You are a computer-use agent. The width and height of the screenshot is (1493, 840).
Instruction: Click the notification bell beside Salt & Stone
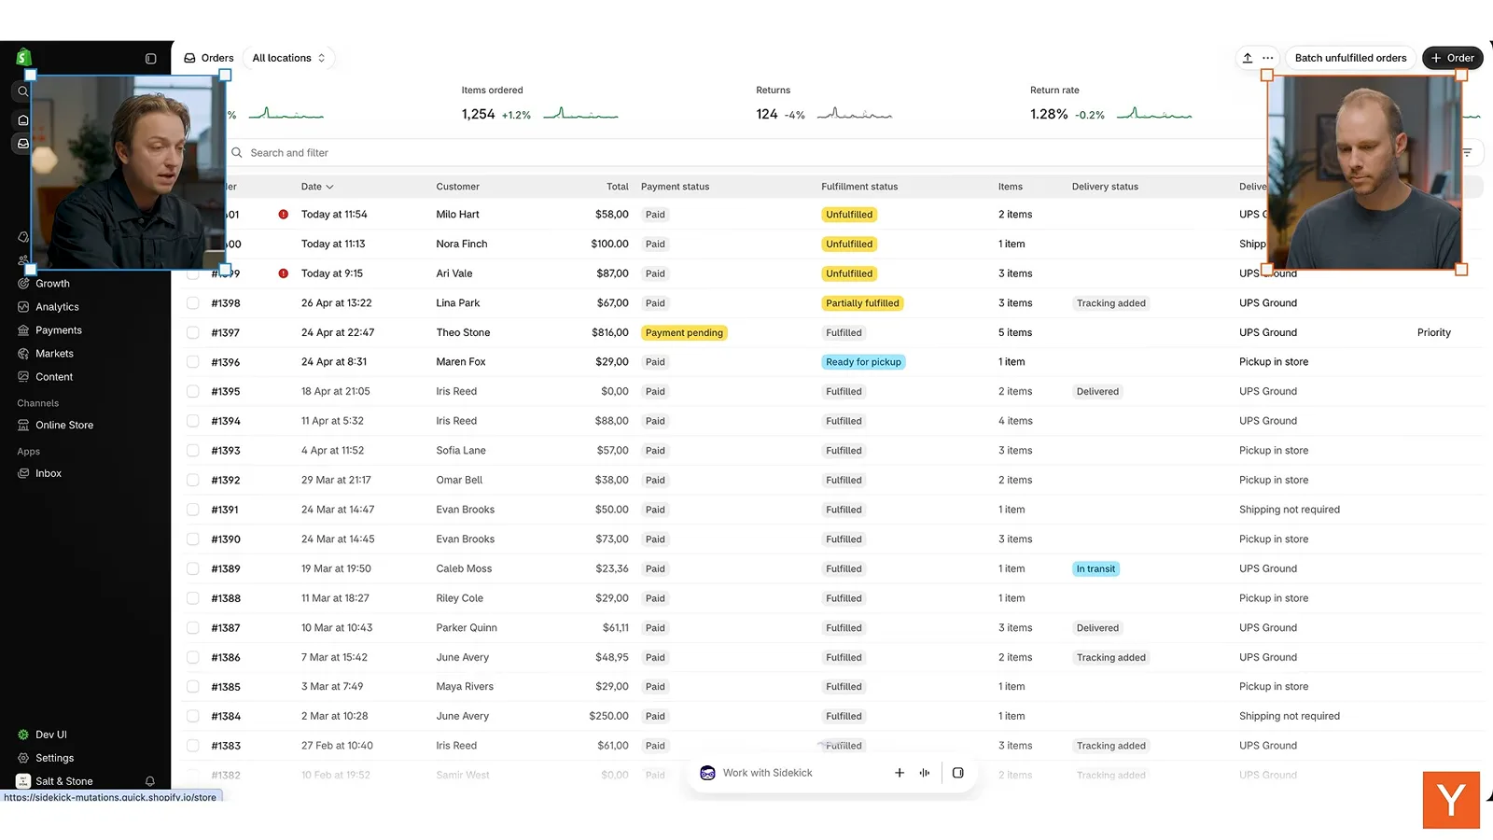click(x=149, y=781)
